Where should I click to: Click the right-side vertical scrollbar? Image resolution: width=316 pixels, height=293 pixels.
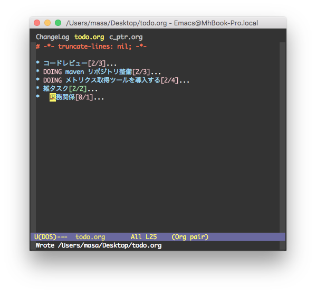[282, 138]
